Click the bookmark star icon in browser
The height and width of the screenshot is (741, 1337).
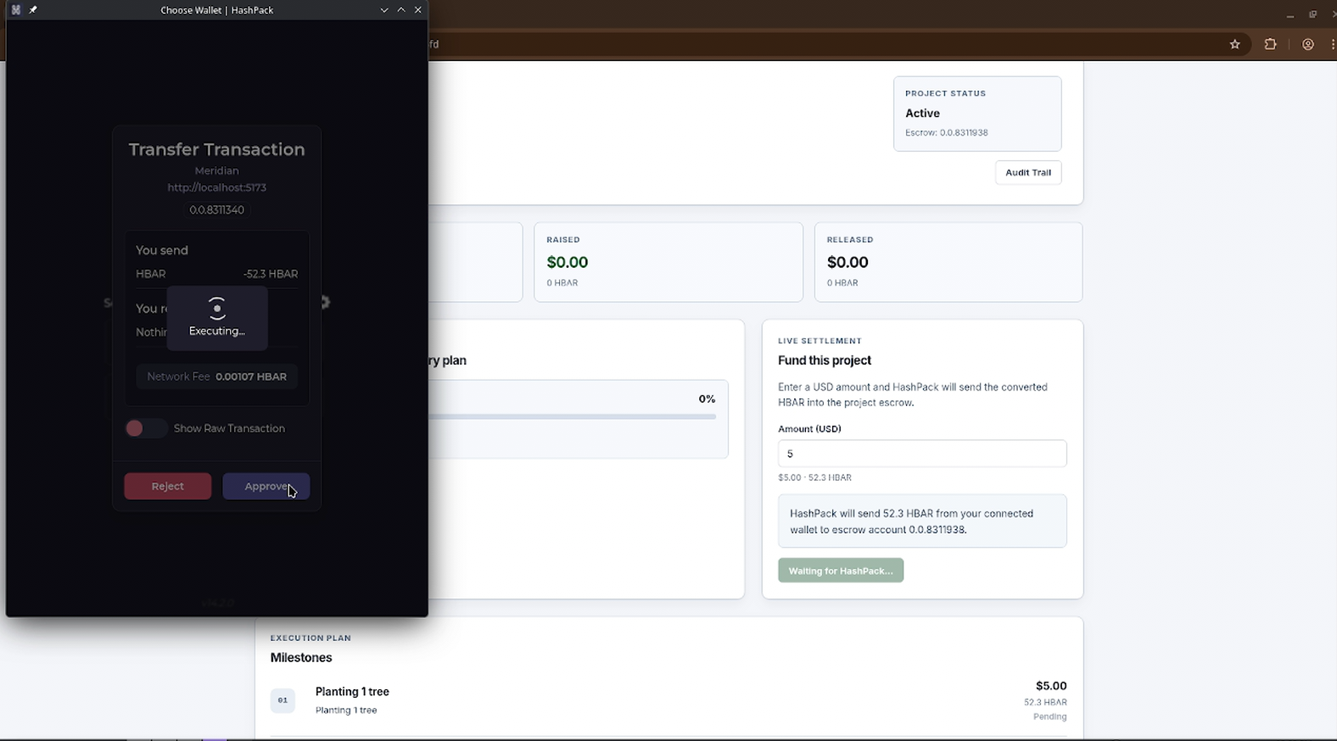point(1235,44)
